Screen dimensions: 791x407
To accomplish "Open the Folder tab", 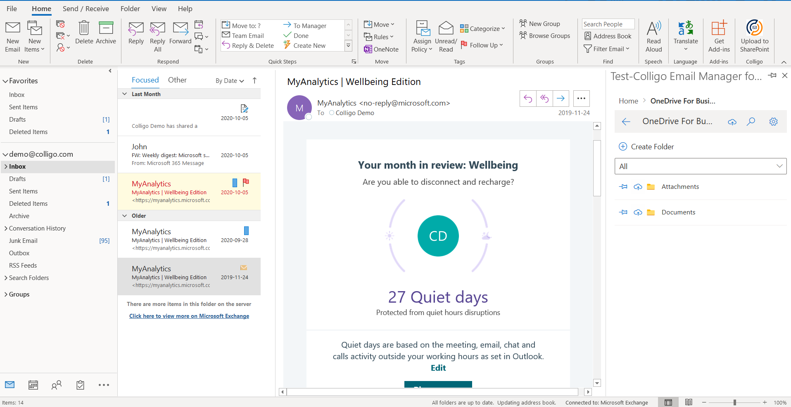I will coord(130,9).
